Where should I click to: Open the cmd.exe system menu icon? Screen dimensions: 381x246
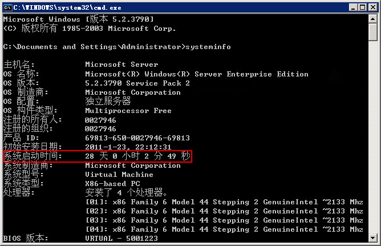pos(7,6)
